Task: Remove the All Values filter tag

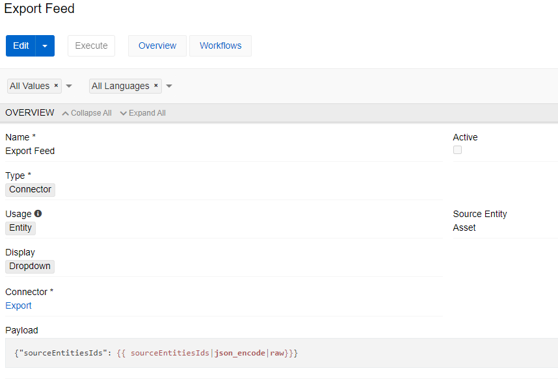Action: pyautogui.click(x=56, y=86)
